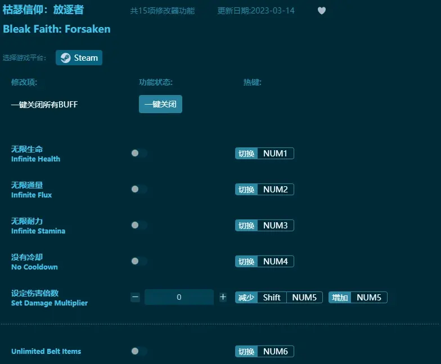The height and width of the screenshot is (364, 441).
Task: Click the 切换 label beside NUM2
Action: pos(246,189)
